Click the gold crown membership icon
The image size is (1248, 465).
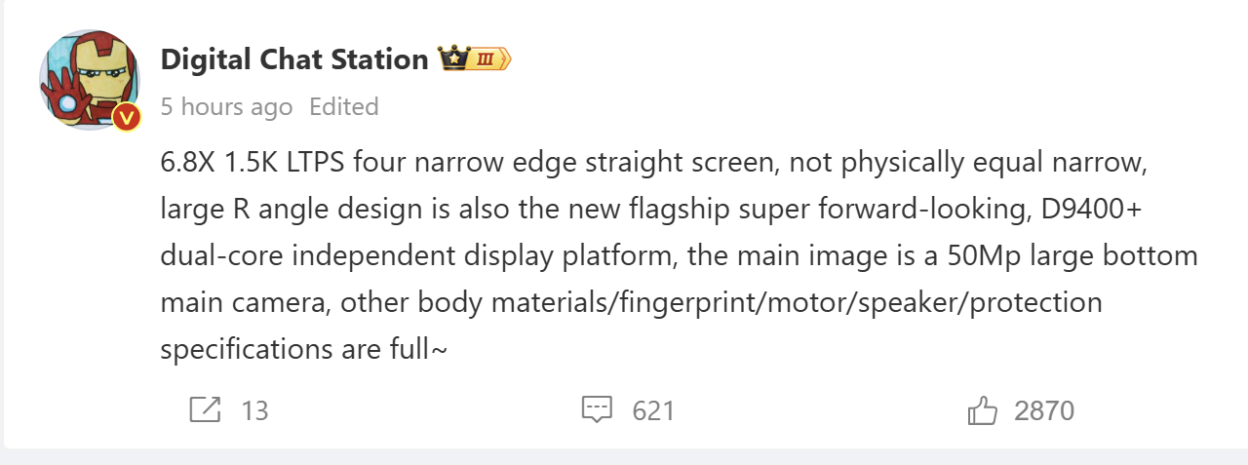(x=452, y=58)
